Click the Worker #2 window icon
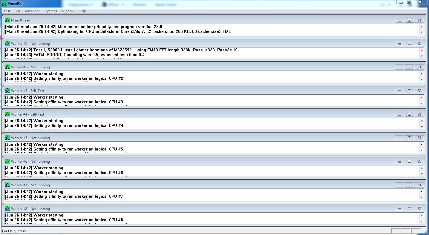Image resolution: width=429 pixels, height=235 pixels. [x=7, y=67]
